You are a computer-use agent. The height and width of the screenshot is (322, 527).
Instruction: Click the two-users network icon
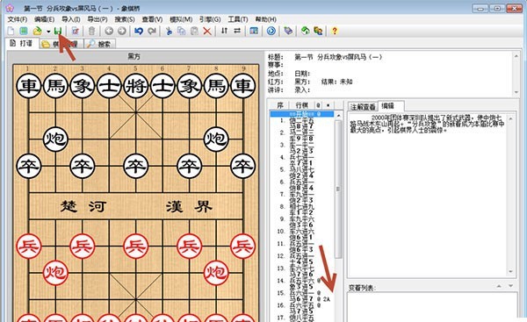318,32
